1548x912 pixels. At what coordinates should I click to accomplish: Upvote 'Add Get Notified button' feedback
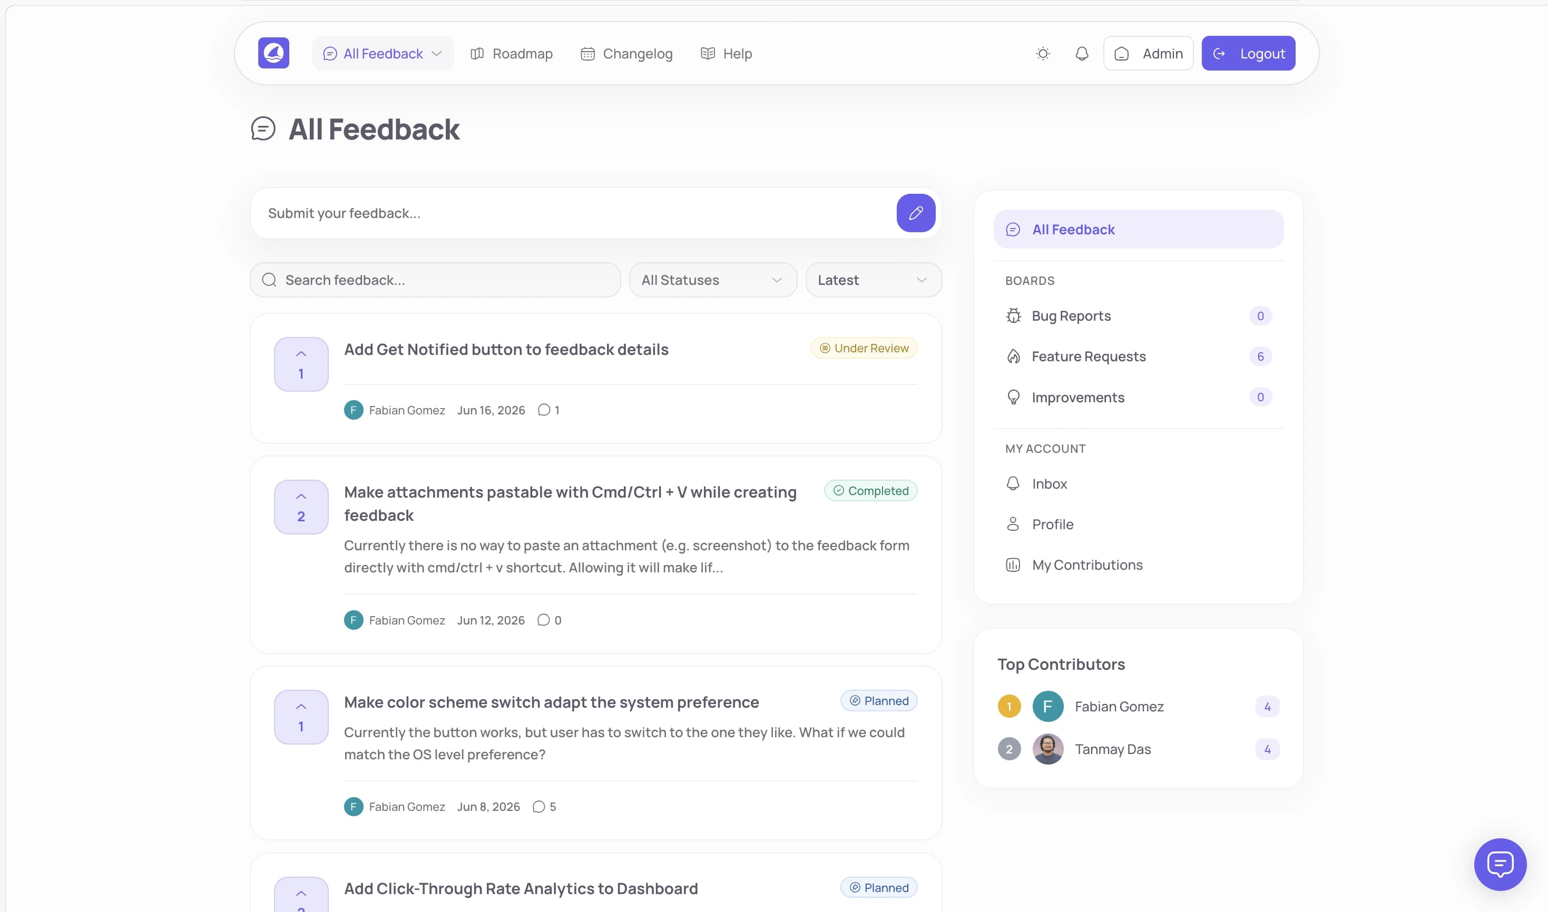[301, 364]
